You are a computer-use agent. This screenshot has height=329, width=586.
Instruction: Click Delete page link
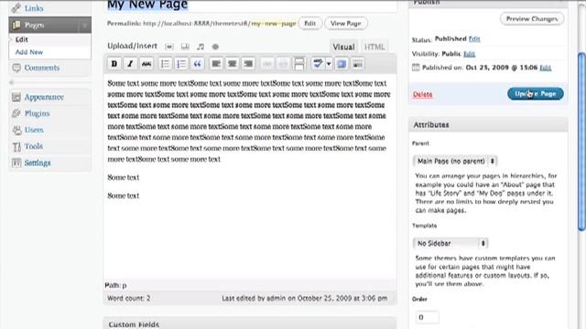[x=423, y=94]
